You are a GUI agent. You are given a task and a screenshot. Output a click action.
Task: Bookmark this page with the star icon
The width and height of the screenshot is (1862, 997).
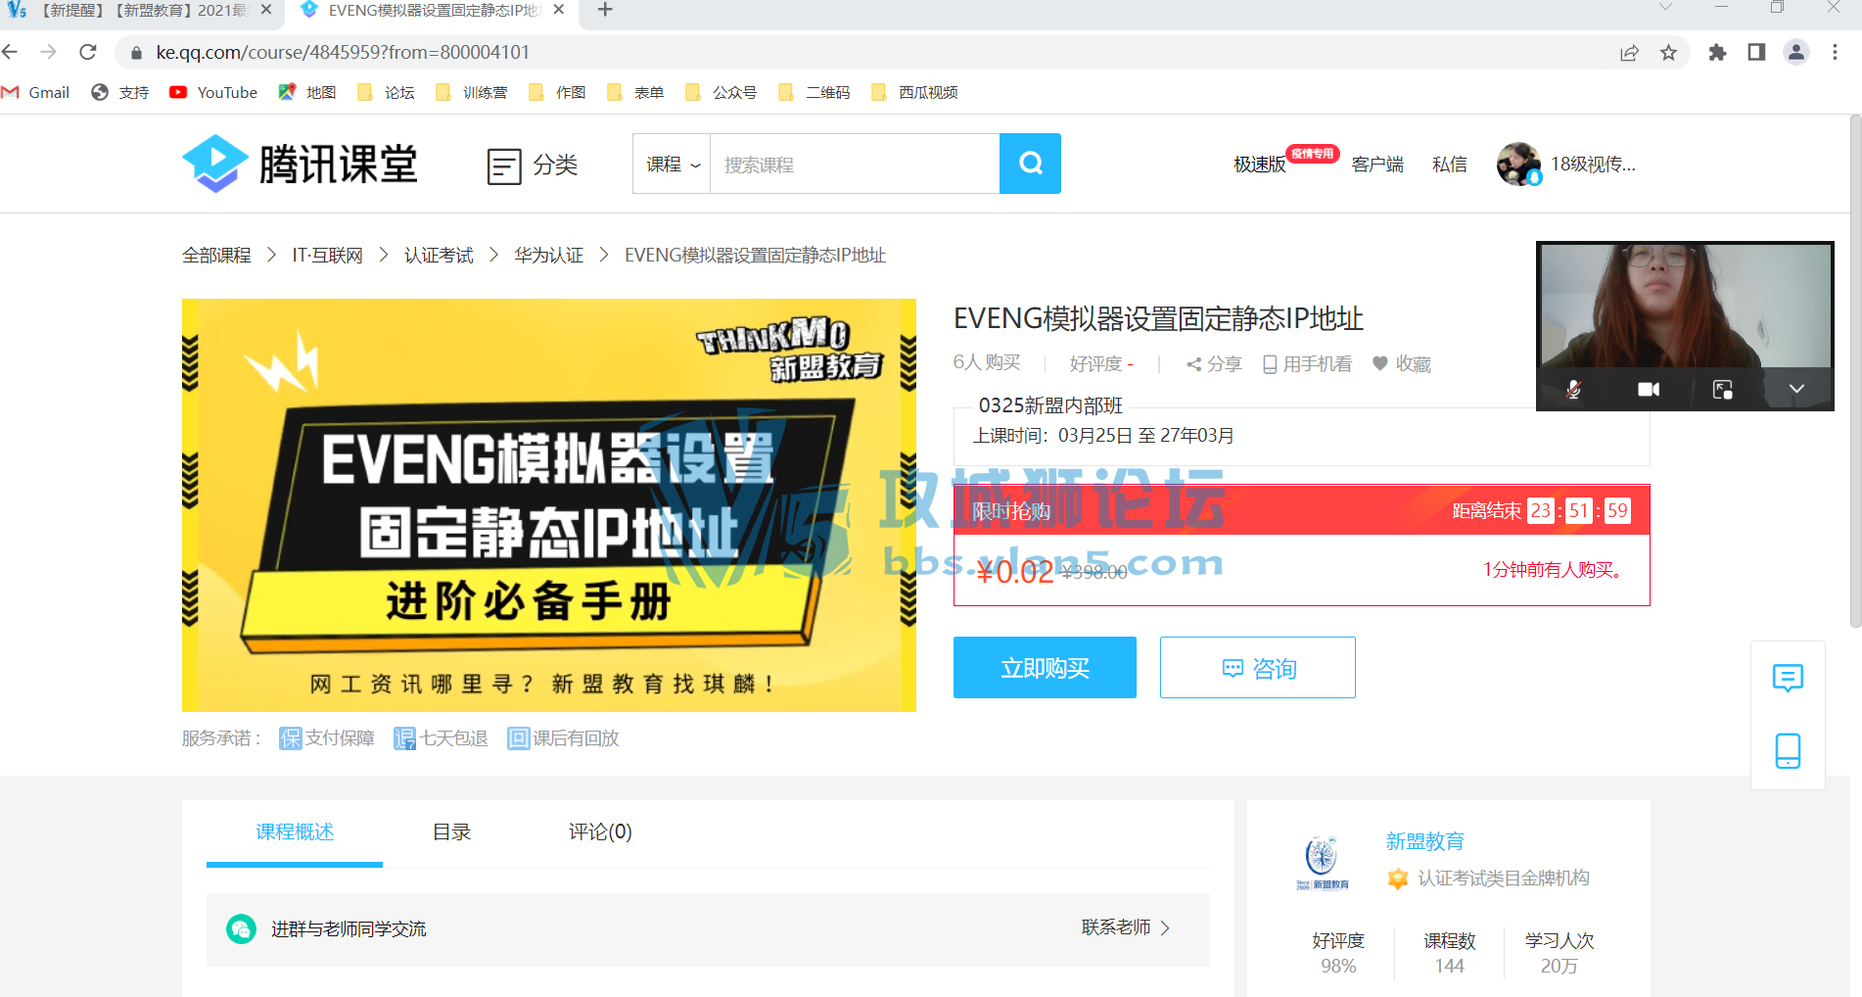1669,53
